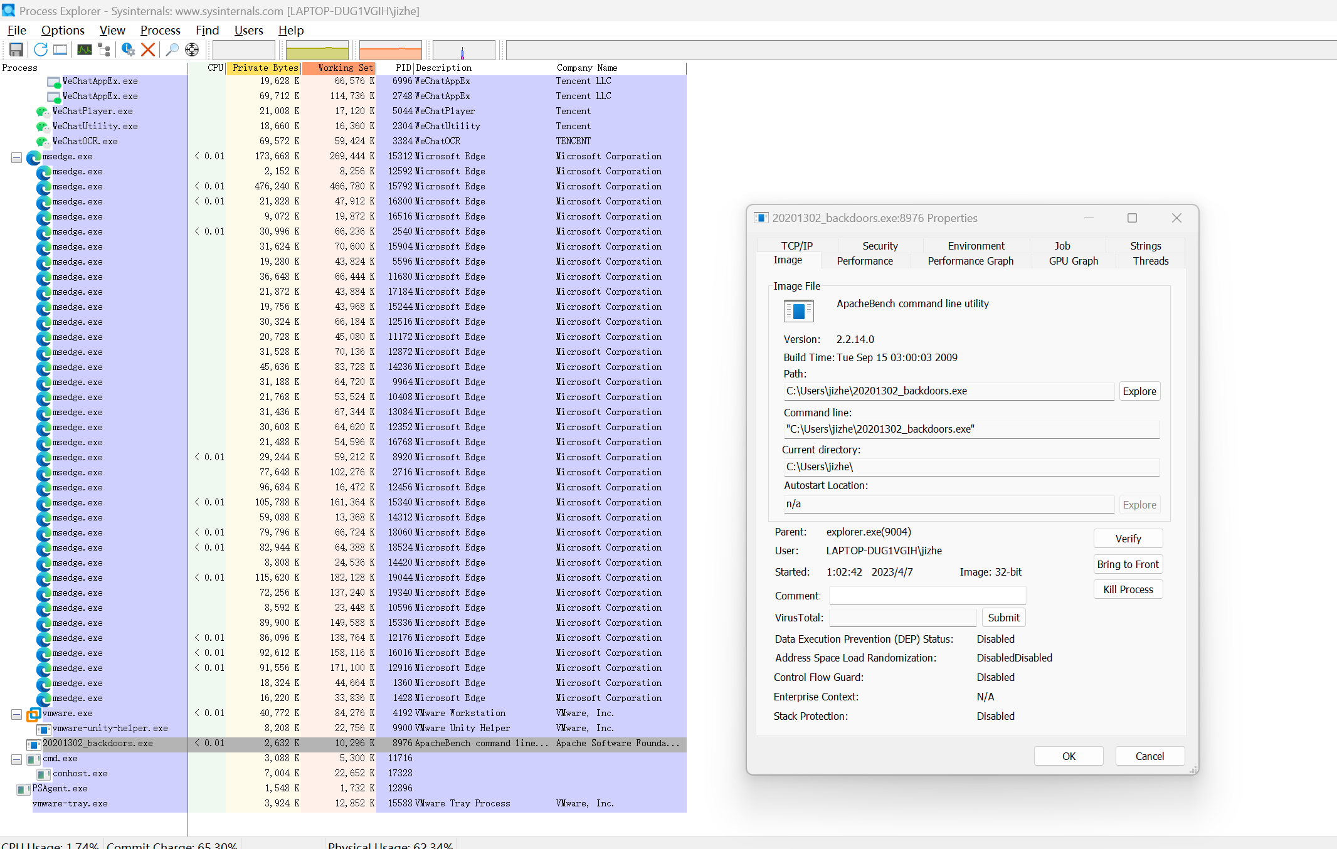
Task: Sort by Company Name column header
Action: click(x=620, y=68)
